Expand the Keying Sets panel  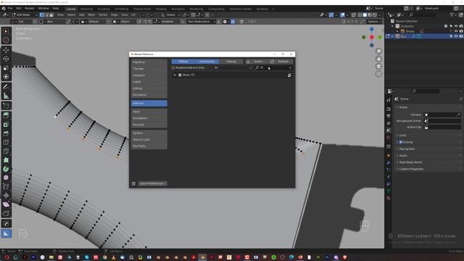pos(407,149)
